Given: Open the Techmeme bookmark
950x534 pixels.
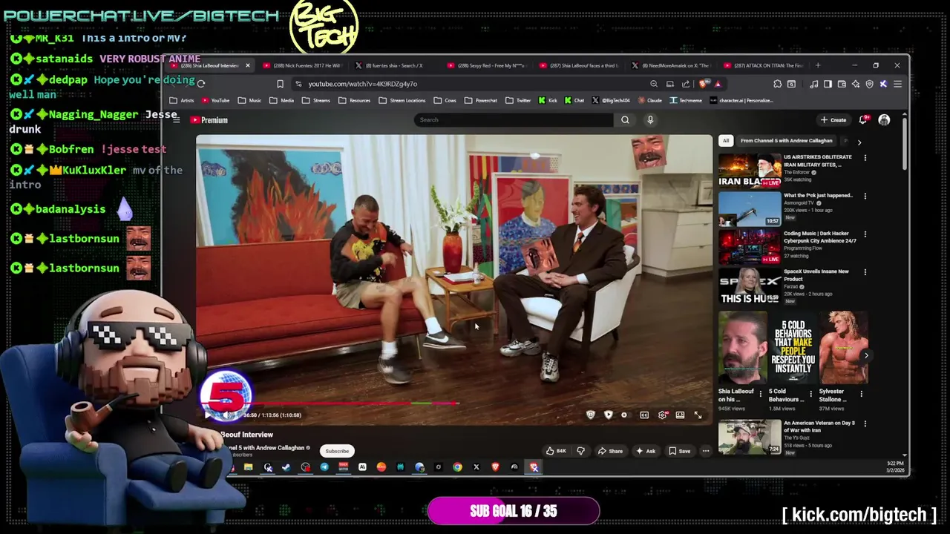Looking at the screenshot, I should (x=686, y=100).
